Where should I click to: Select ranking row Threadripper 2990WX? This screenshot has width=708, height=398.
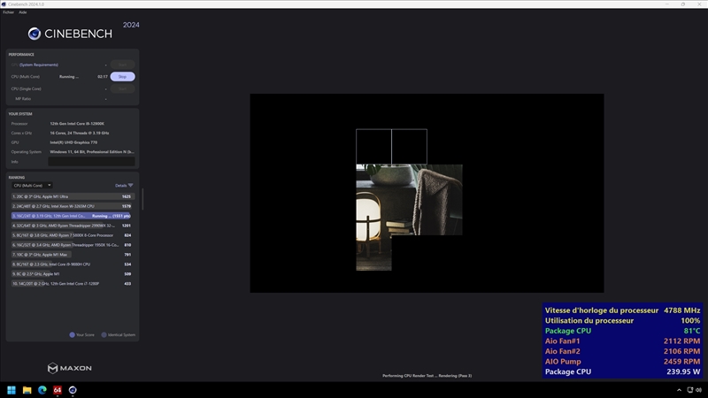(x=72, y=226)
